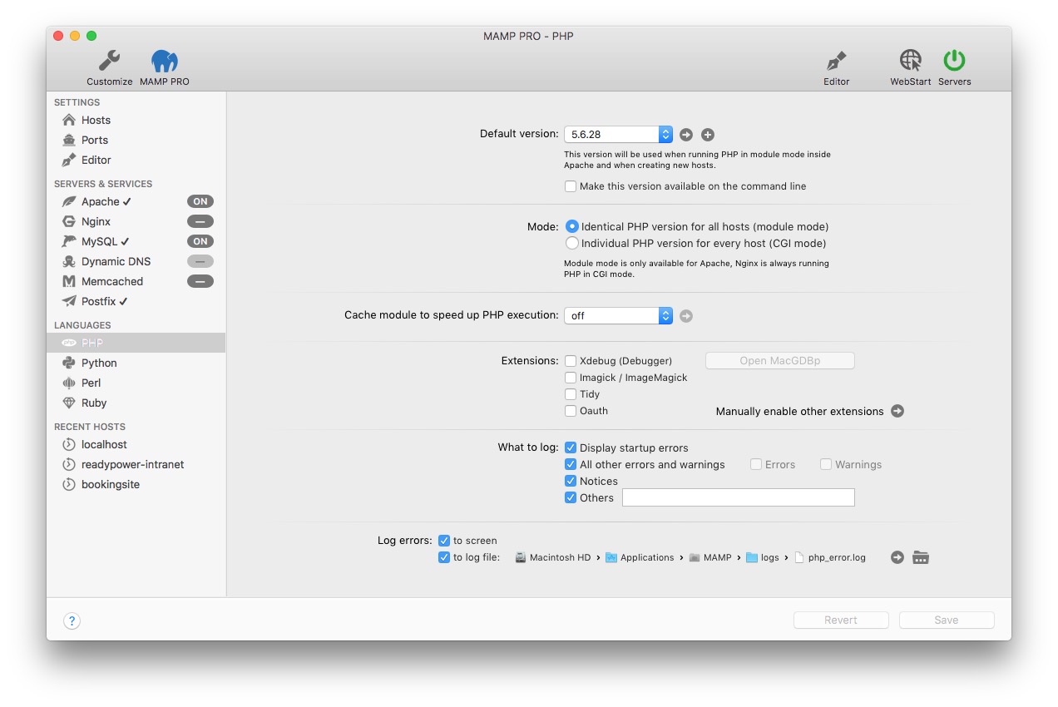
Task: Click the Customize wrench icon
Action: pos(109,61)
